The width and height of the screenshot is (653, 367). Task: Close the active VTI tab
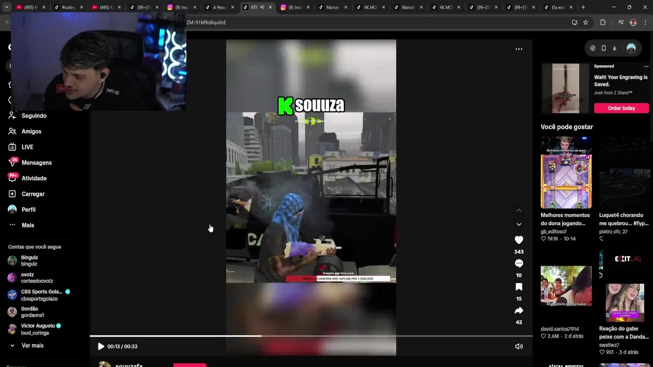[x=270, y=7]
